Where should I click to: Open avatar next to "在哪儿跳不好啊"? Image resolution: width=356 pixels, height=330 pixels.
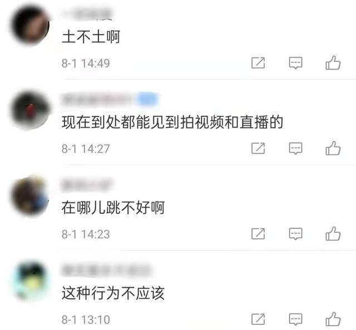[30, 196]
